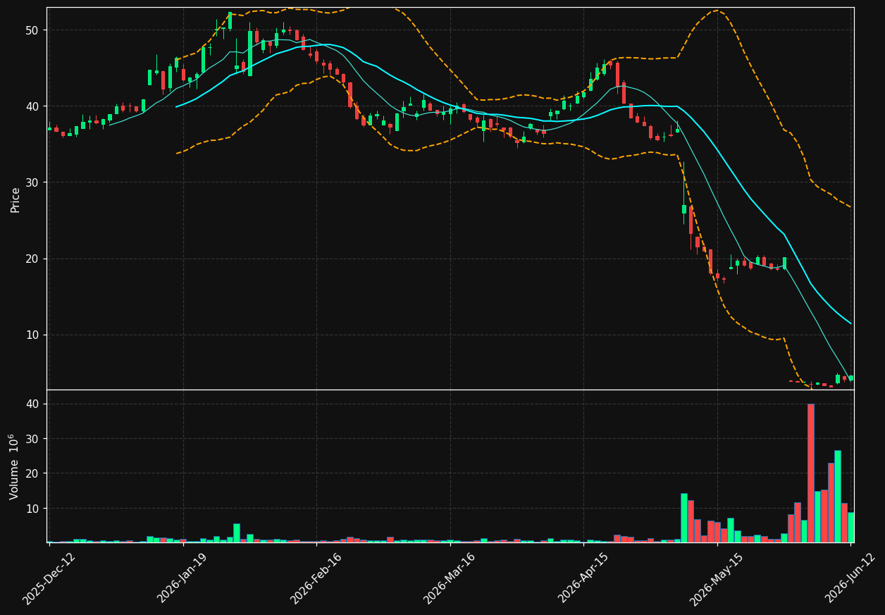Click the 2026-Mar-16 date label
The height and width of the screenshot is (615, 885).
click(x=449, y=578)
